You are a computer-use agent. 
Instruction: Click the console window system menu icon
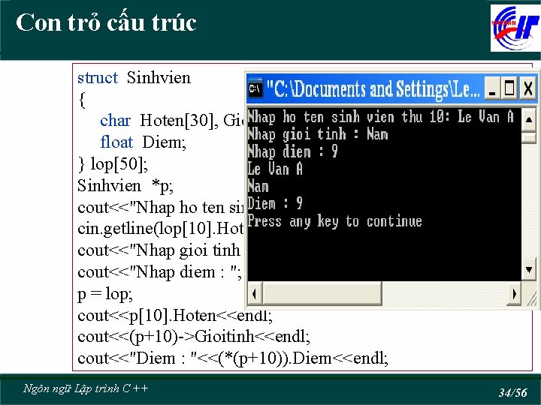[x=255, y=88]
